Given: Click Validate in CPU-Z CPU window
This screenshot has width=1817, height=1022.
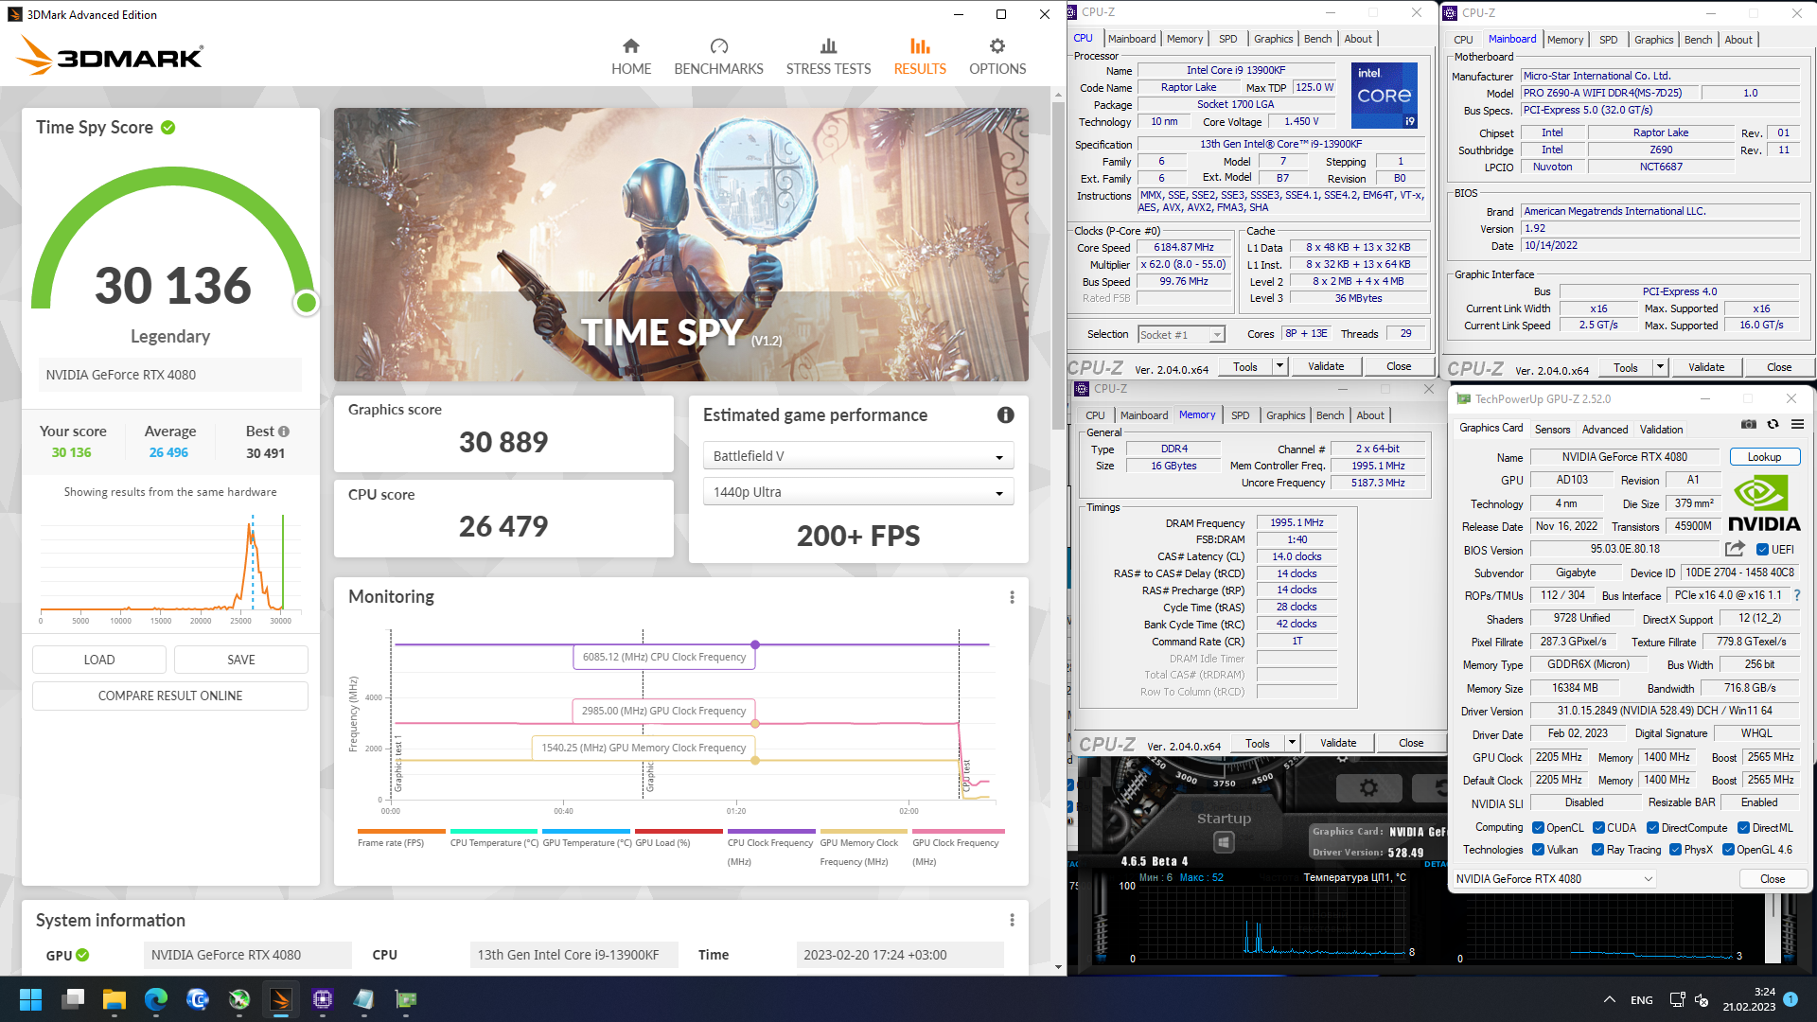Looking at the screenshot, I should click(1326, 366).
